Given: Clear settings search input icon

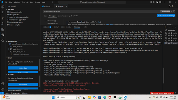Looking at the screenshot, I should [172, 11].
